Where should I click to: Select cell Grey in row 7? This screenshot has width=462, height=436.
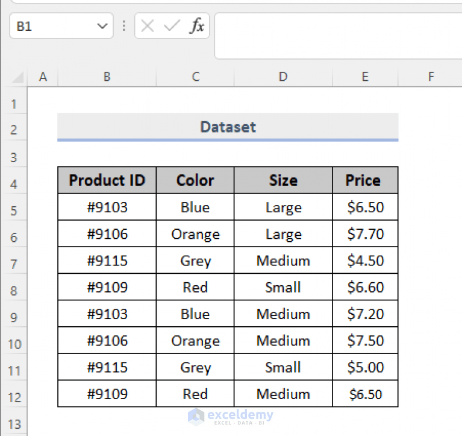tap(195, 260)
